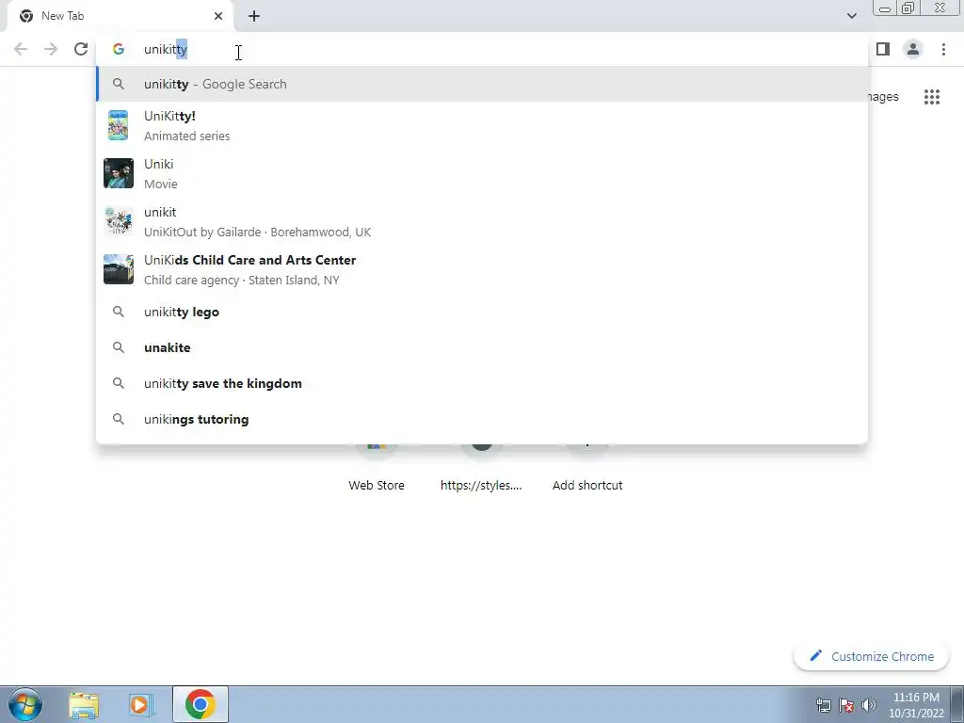This screenshot has width=964, height=723.
Task: Toggle the side panel icon
Action: click(883, 49)
